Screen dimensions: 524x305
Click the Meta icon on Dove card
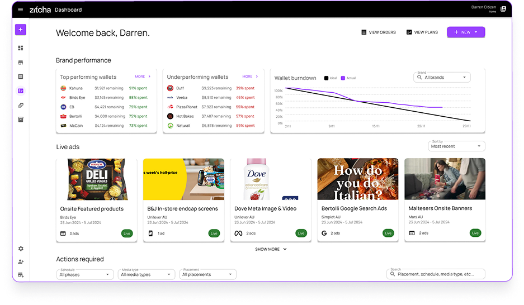click(238, 233)
